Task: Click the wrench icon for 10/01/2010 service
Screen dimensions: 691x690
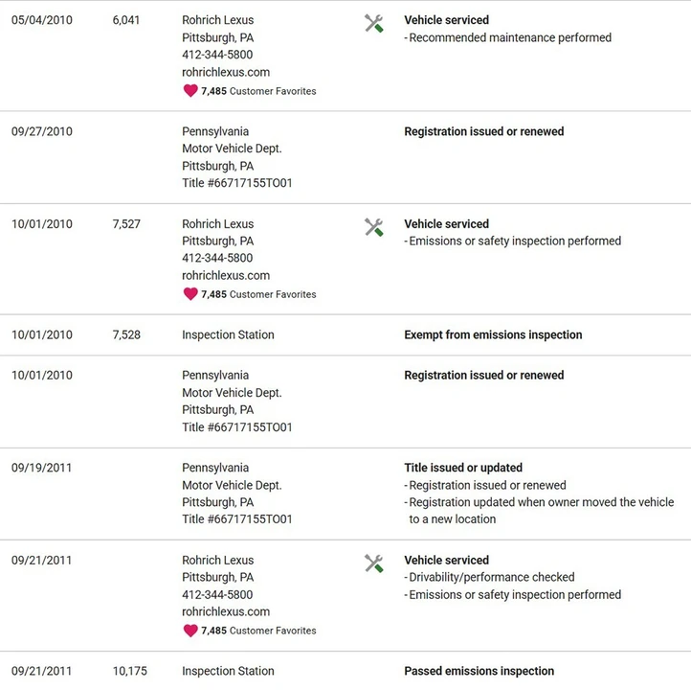Action: point(373,227)
